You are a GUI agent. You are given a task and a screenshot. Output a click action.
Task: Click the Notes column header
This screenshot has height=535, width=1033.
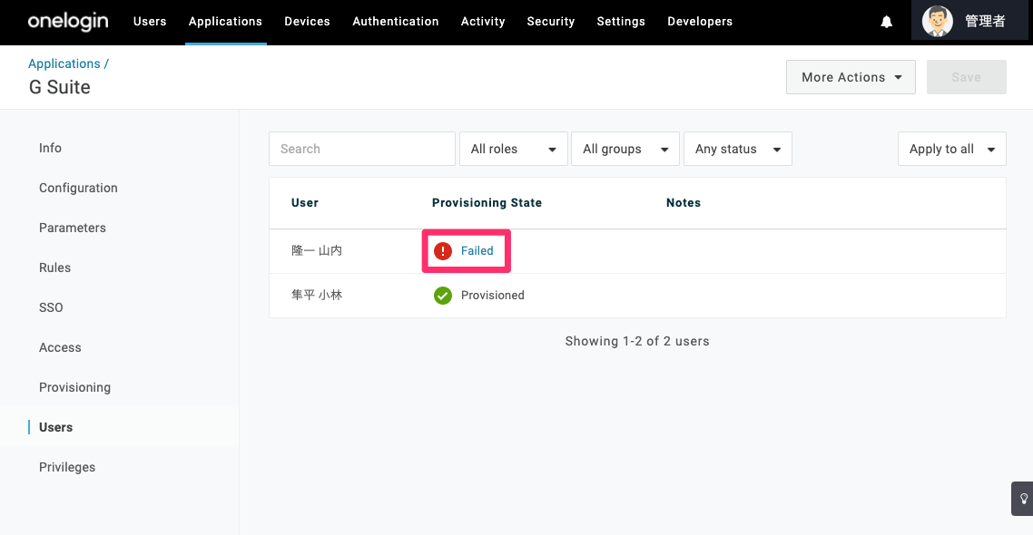[x=684, y=203]
